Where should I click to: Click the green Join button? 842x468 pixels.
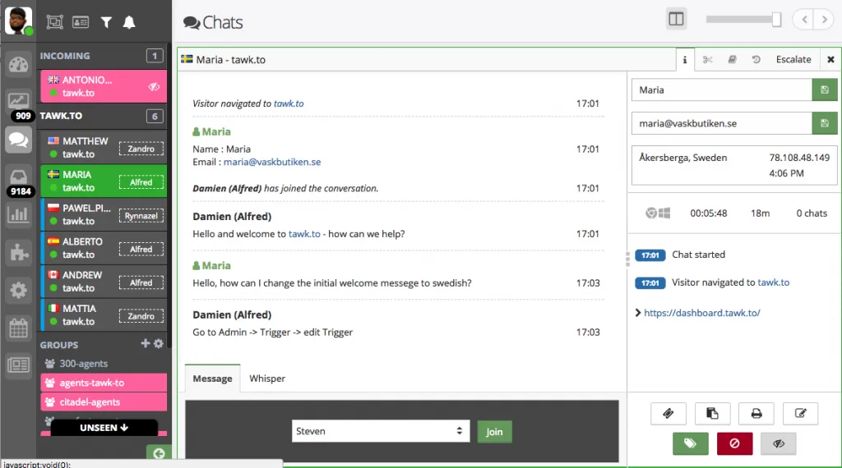click(x=493, y=431)
